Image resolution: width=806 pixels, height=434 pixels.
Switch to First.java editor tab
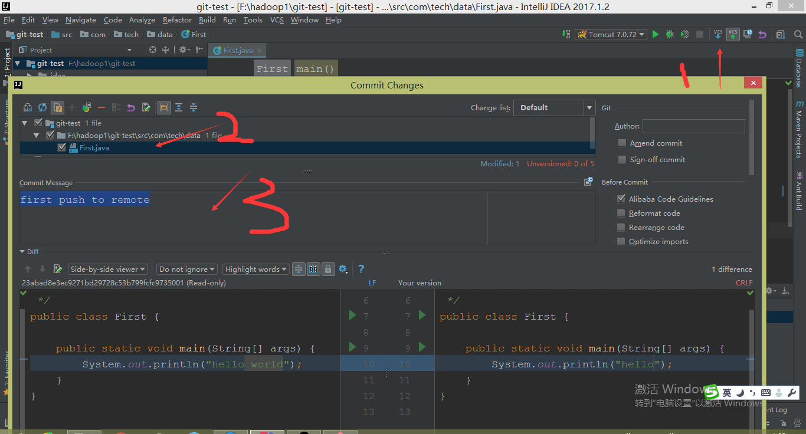click(238, 51)
